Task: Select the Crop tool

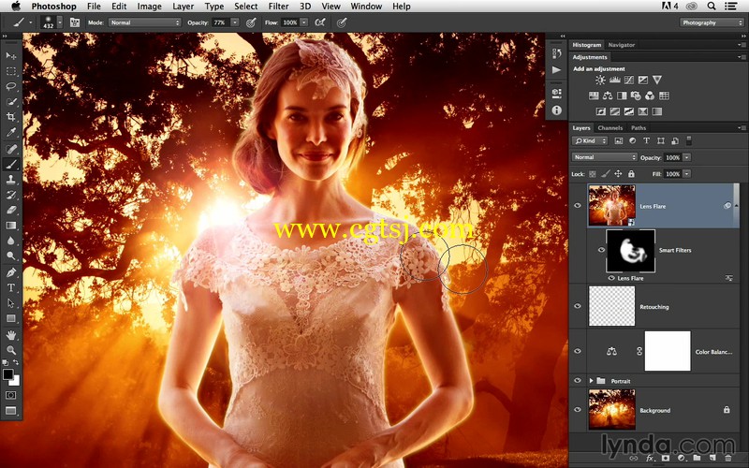Action: tap(11, 117)
